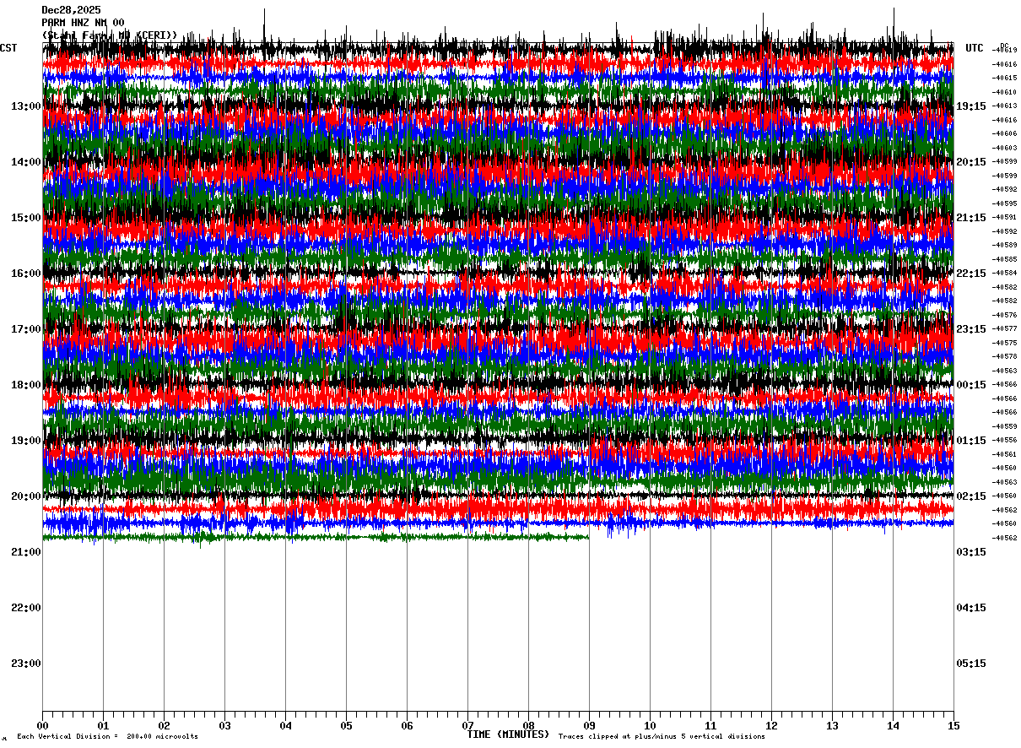Image resolution: width=1021 pixels, height=748 pixels.
Task: Click minute 05 on the time axis
Action: [346, 725]
